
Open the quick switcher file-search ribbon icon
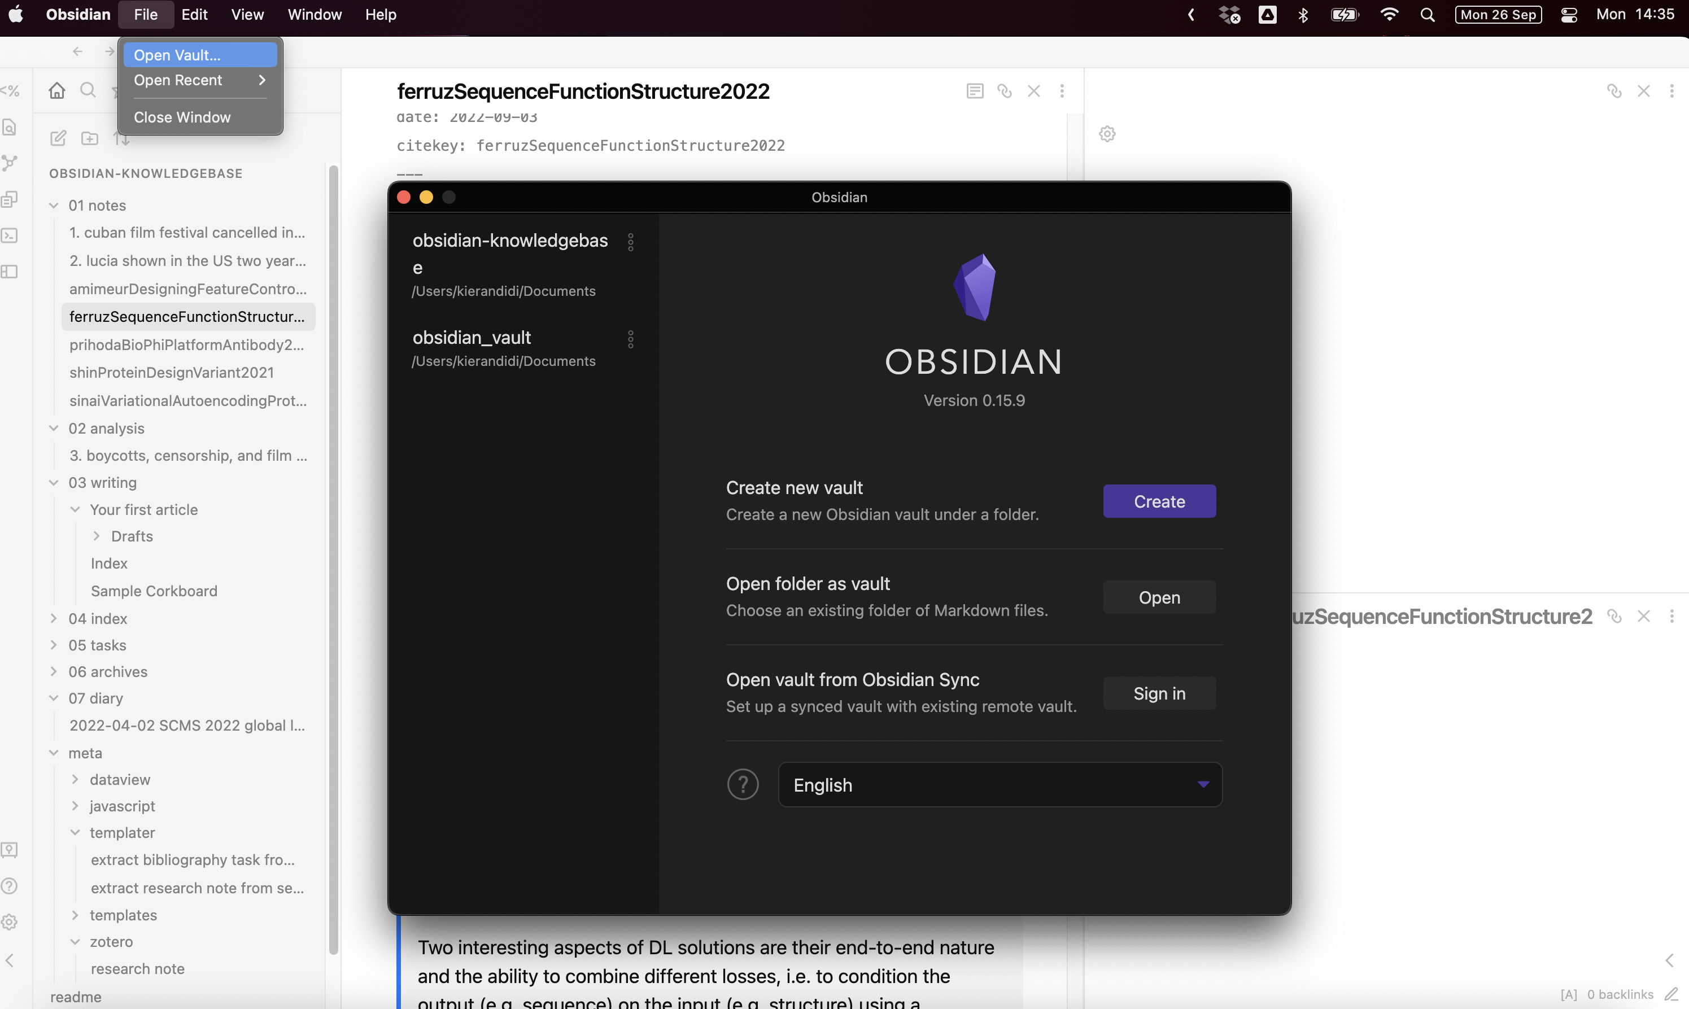coord(10,126)
